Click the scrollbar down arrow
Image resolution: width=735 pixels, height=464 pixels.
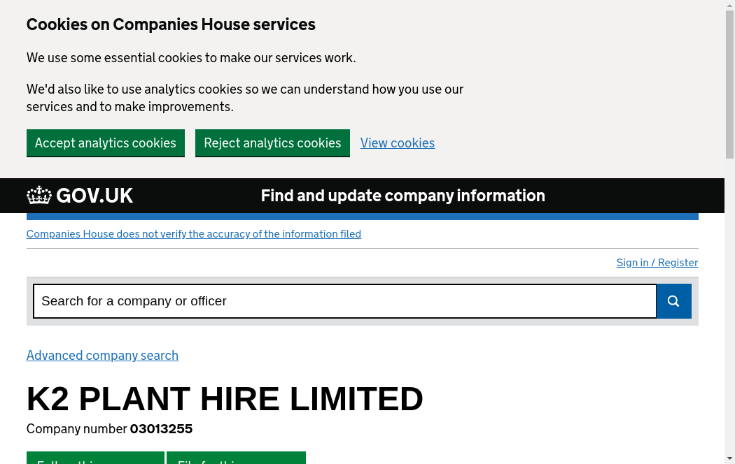729,458
